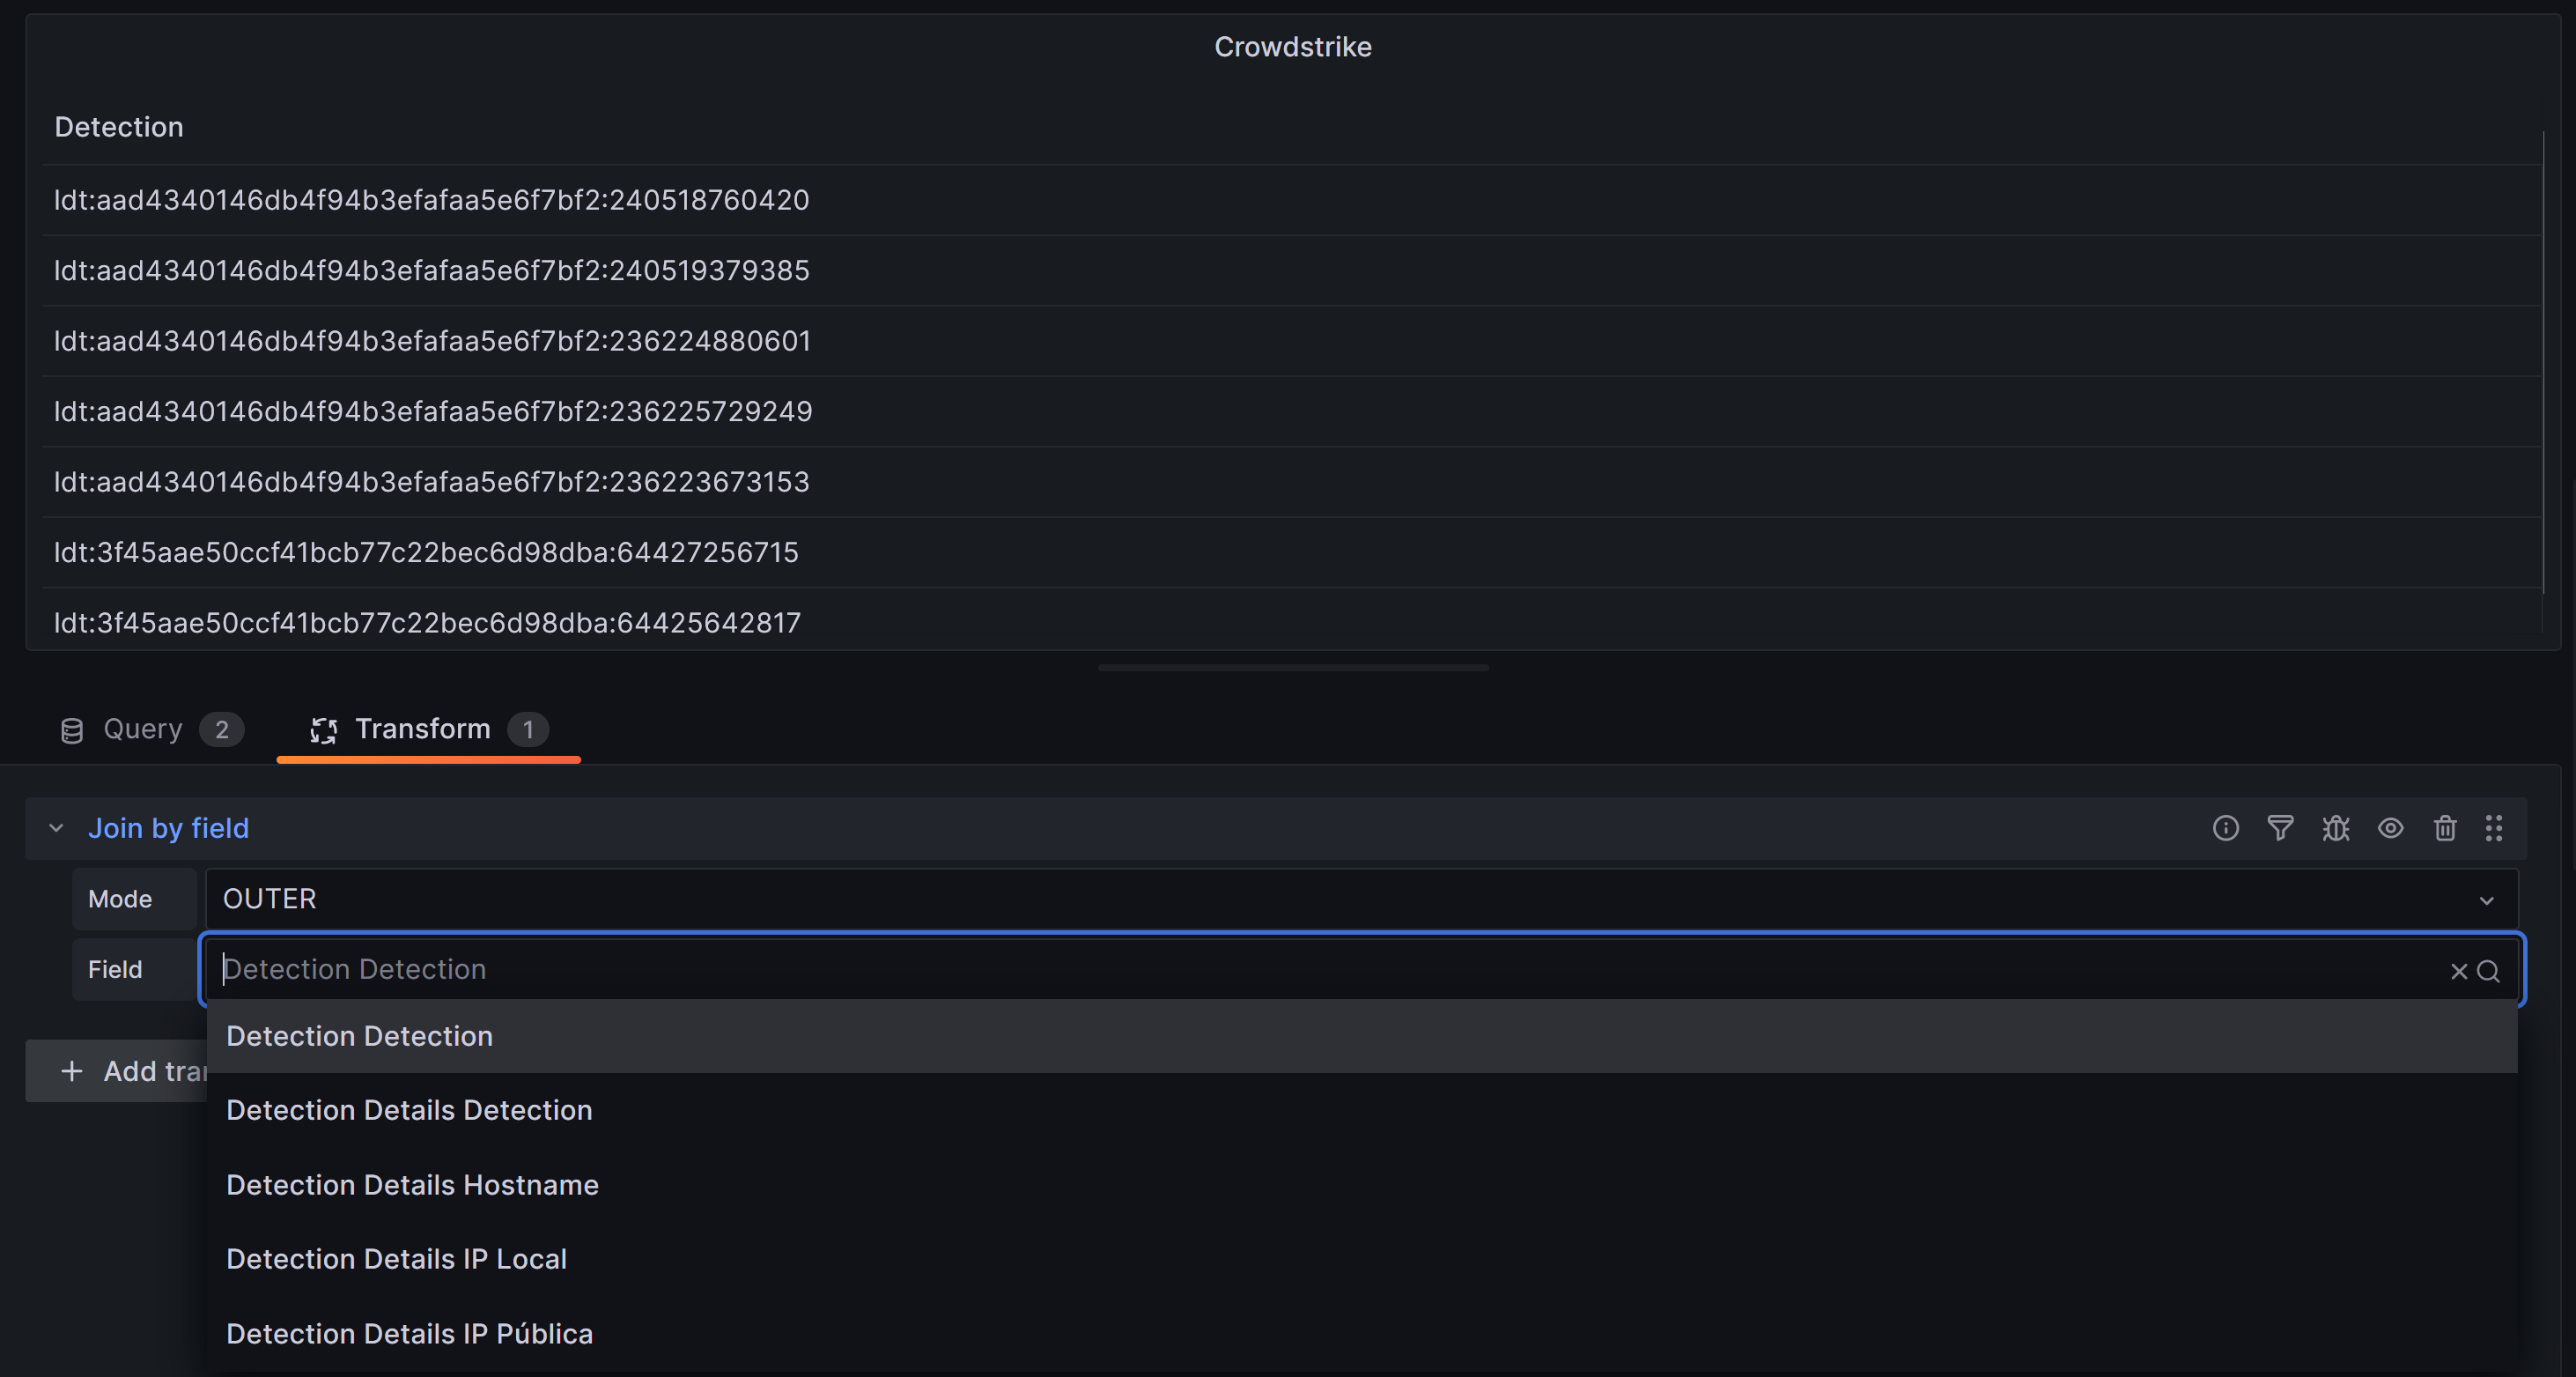Open the Join by field info tooltip
Image resolution: width=2576 pixels, height=1377 pixels.
pos(2225,828)
